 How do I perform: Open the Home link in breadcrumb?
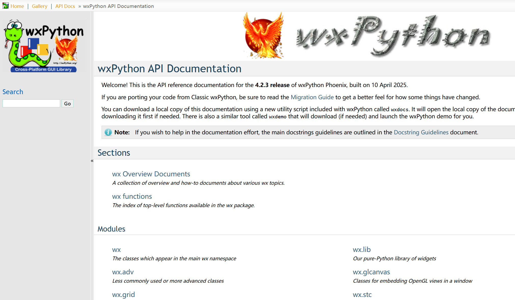[x=17, y=6]
